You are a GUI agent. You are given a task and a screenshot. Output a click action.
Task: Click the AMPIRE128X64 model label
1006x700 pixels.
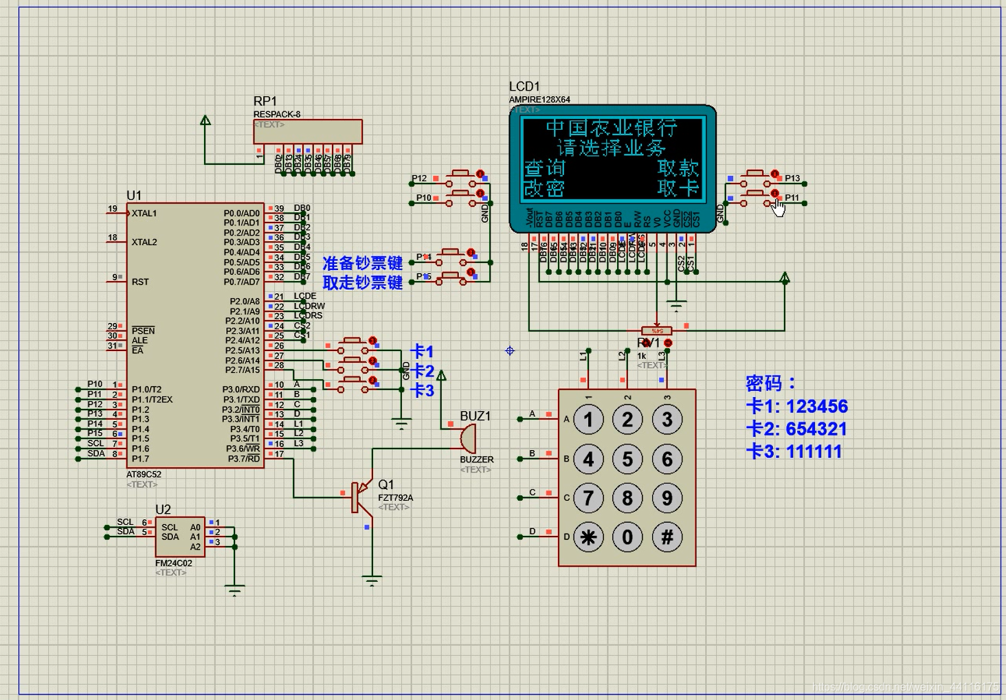coord(539,100)
